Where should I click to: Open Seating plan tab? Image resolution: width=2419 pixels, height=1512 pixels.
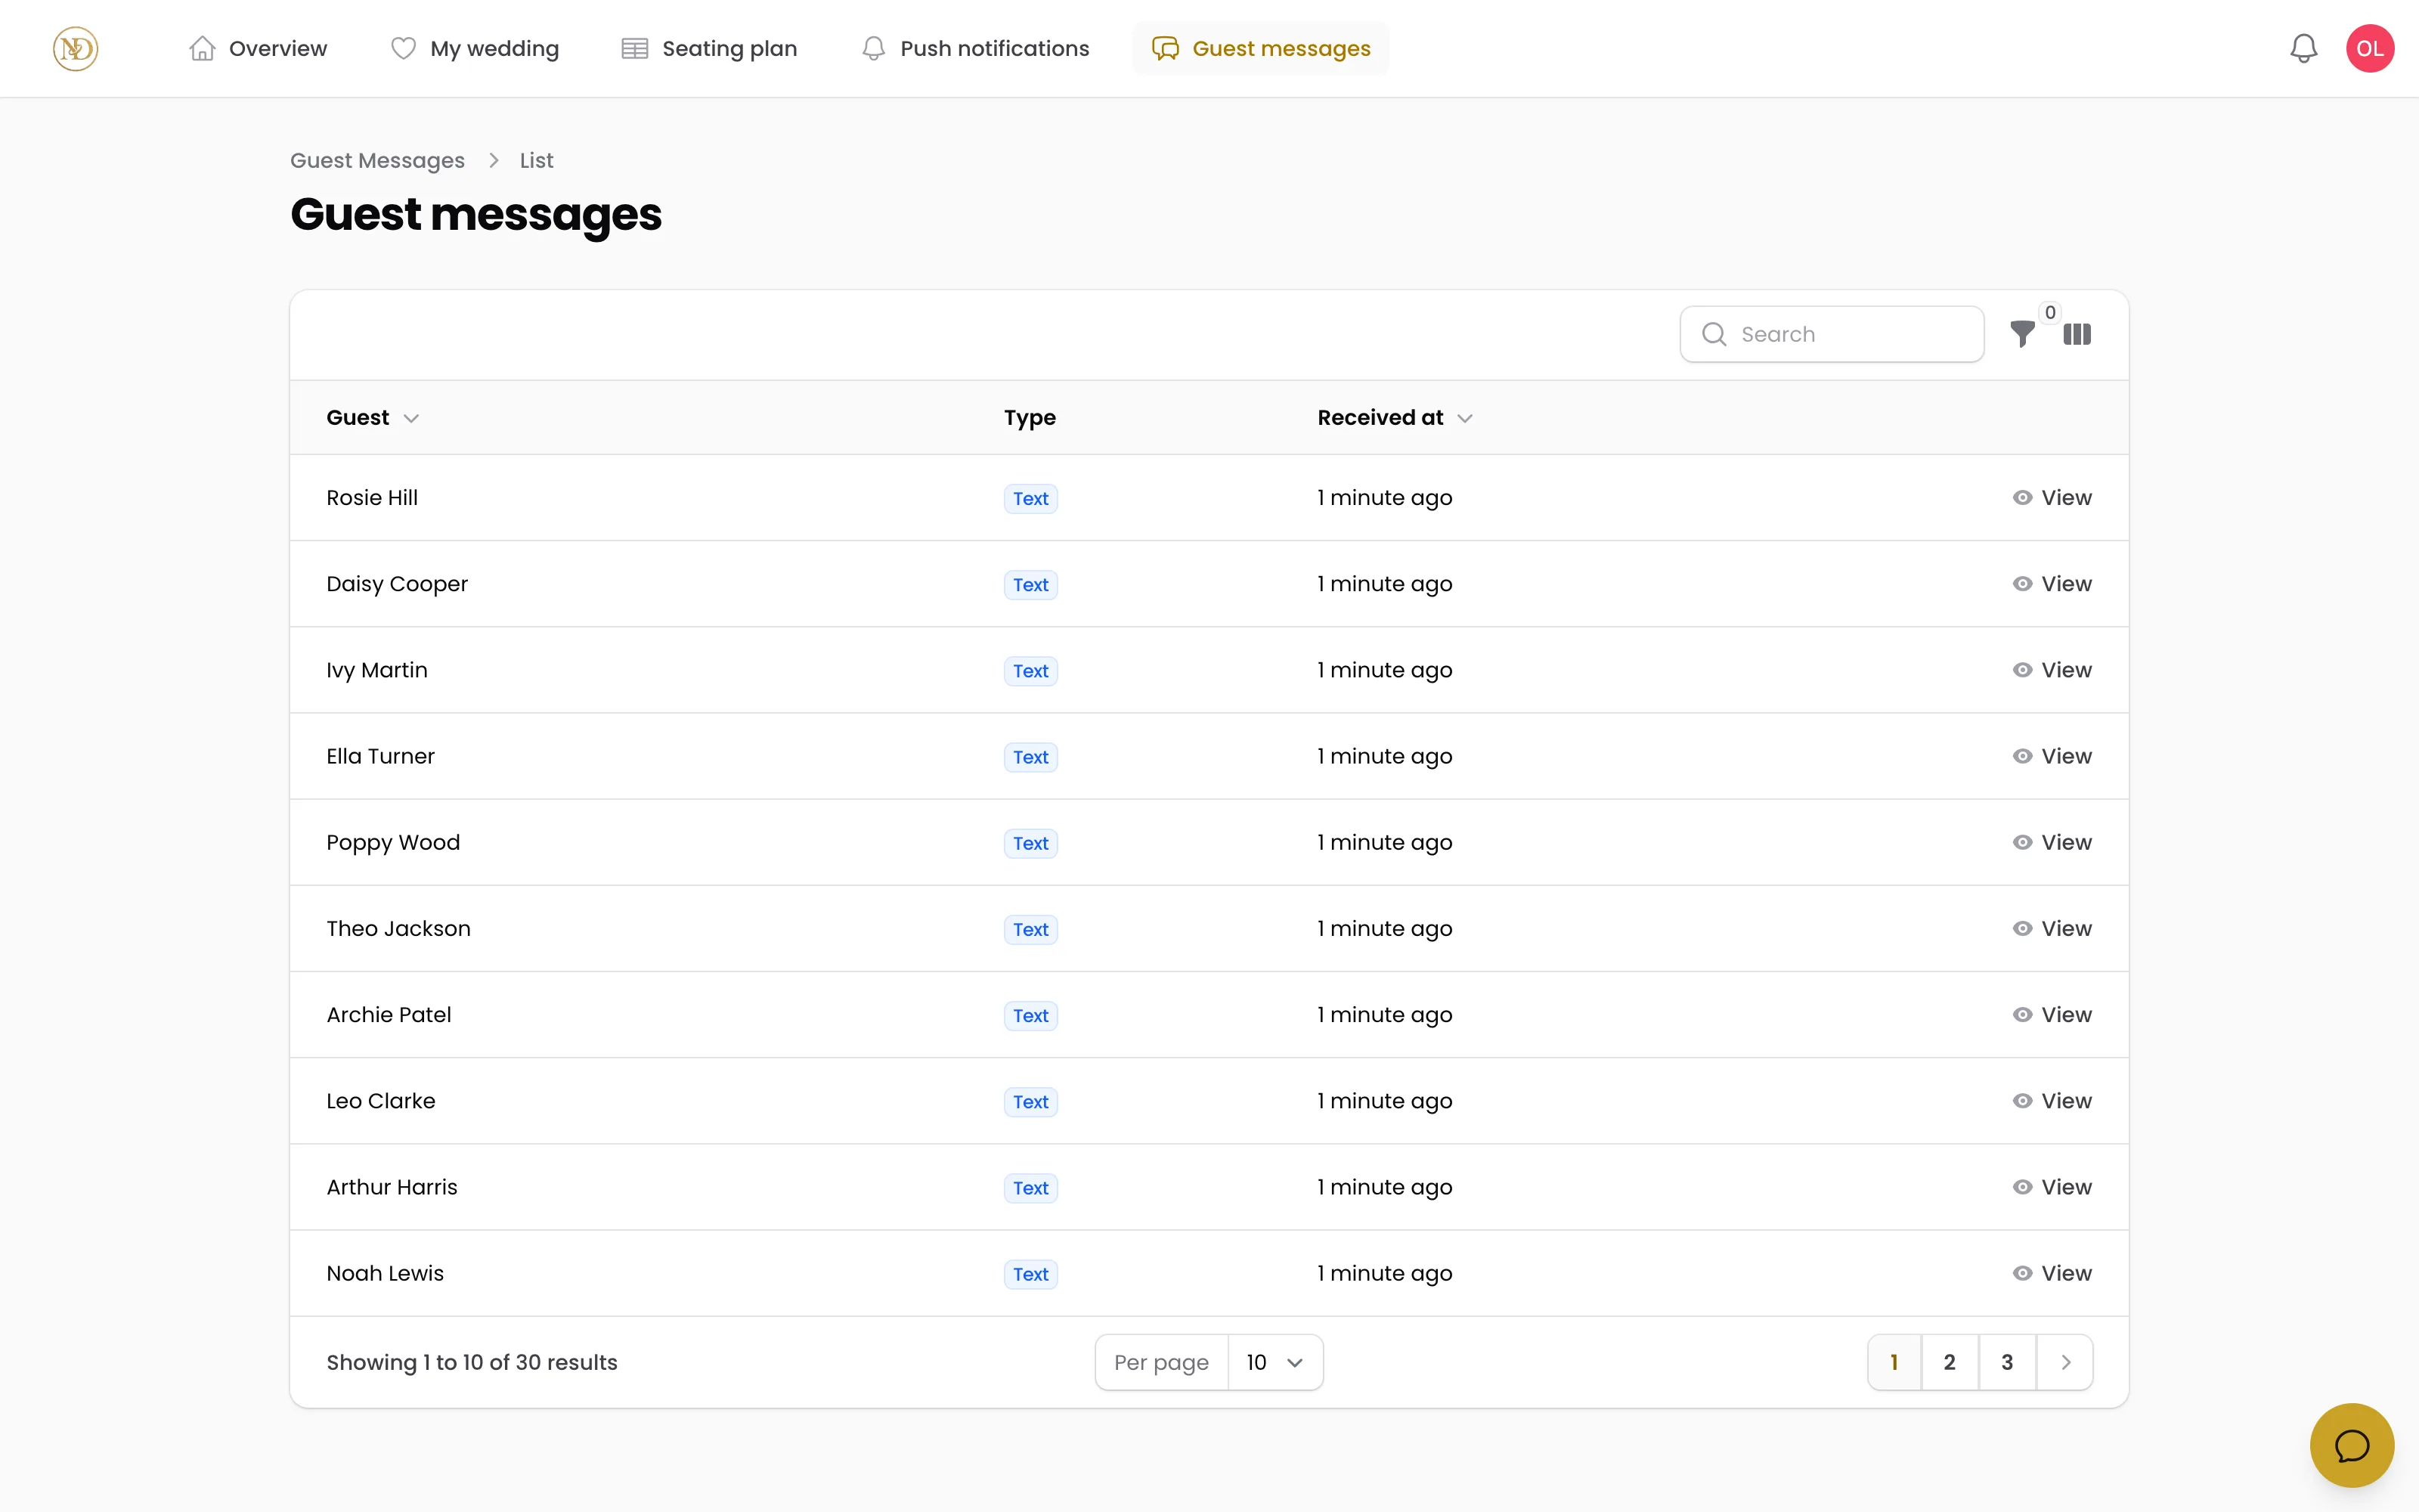coord(710,48)
